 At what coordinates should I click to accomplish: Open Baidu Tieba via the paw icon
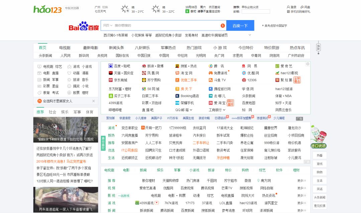click(x=111, y=66)
